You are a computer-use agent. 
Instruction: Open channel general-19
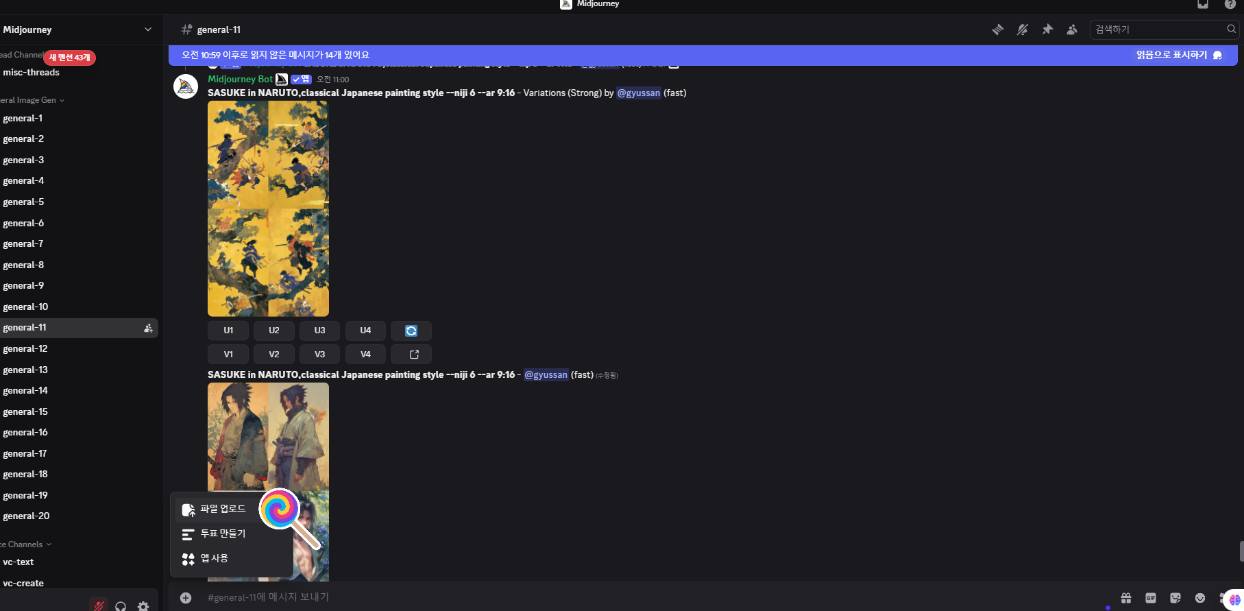coord(25,495)
